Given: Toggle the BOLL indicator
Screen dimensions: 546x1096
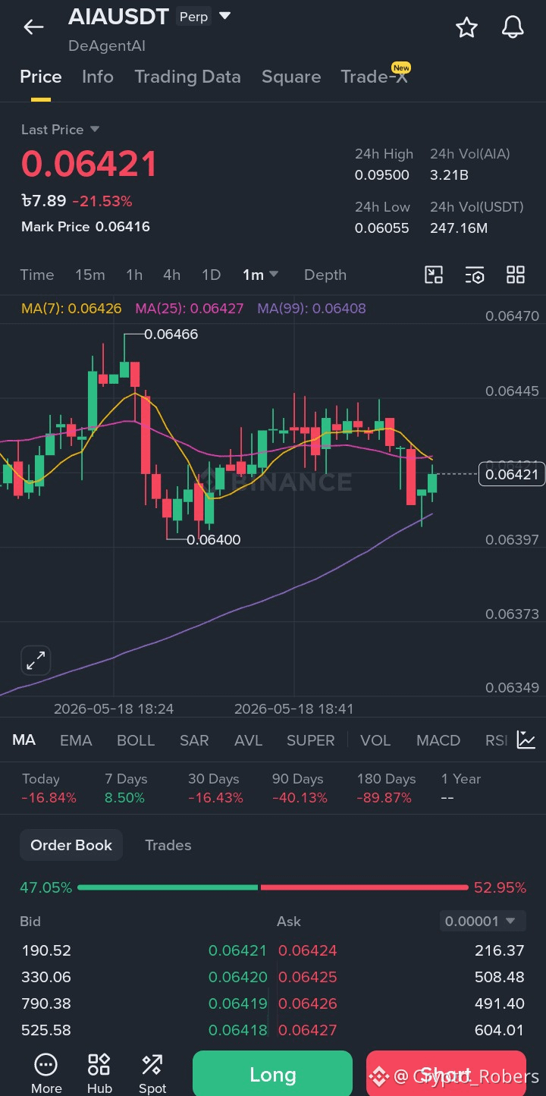Looking at the screenshot, I should 136,740.
